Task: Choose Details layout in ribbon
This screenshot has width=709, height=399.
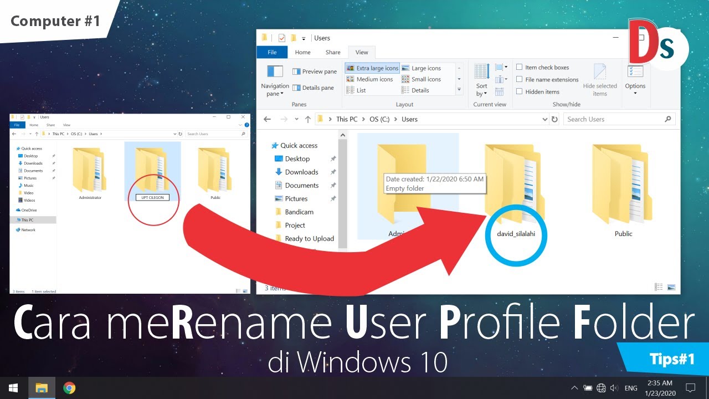Action: point(415,90)
